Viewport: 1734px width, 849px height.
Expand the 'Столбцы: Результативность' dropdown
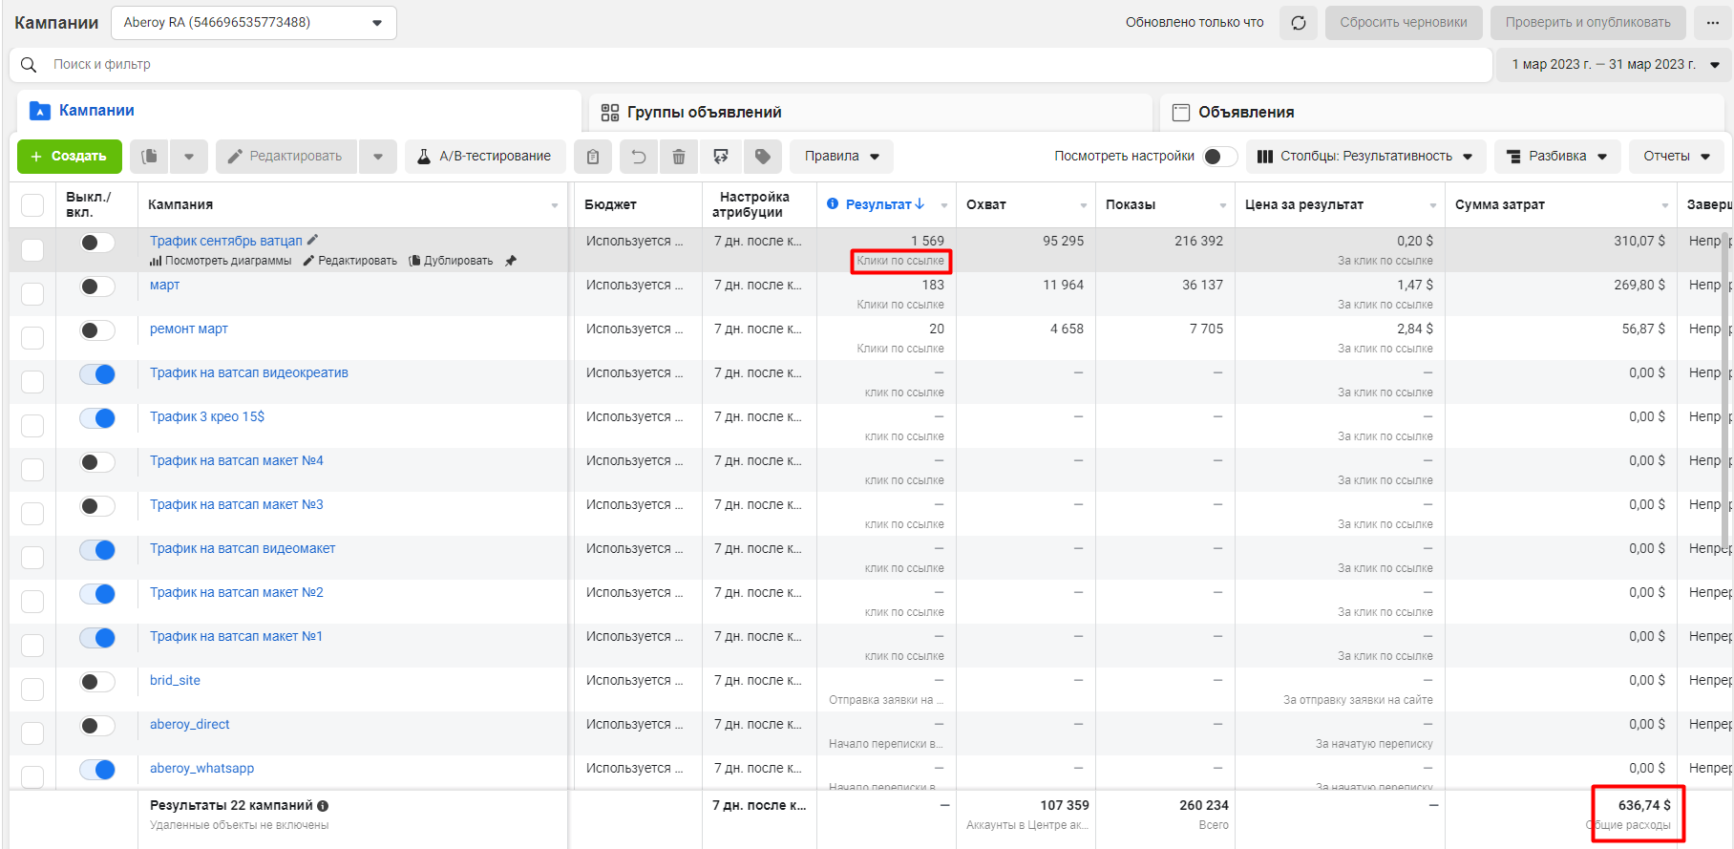click(x=1365, y=157)
